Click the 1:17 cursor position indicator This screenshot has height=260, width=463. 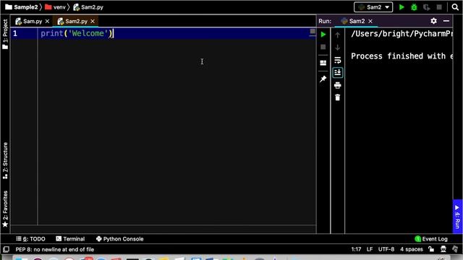[356, 249]
